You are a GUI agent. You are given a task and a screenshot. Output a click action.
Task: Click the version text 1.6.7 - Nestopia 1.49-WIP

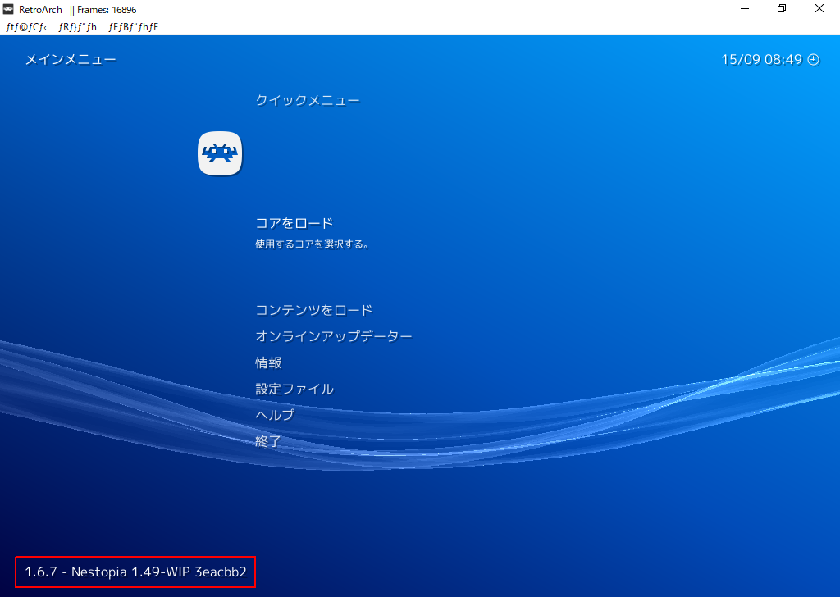(135, 572)
